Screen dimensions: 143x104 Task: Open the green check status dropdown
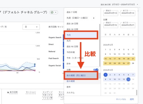(54, 12)
